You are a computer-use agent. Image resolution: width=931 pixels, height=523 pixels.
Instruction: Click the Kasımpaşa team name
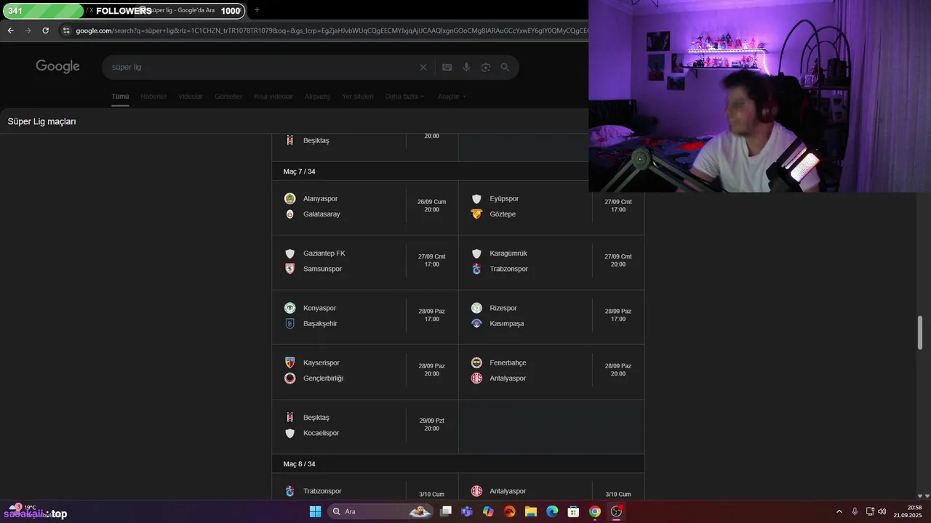point(507,323)
